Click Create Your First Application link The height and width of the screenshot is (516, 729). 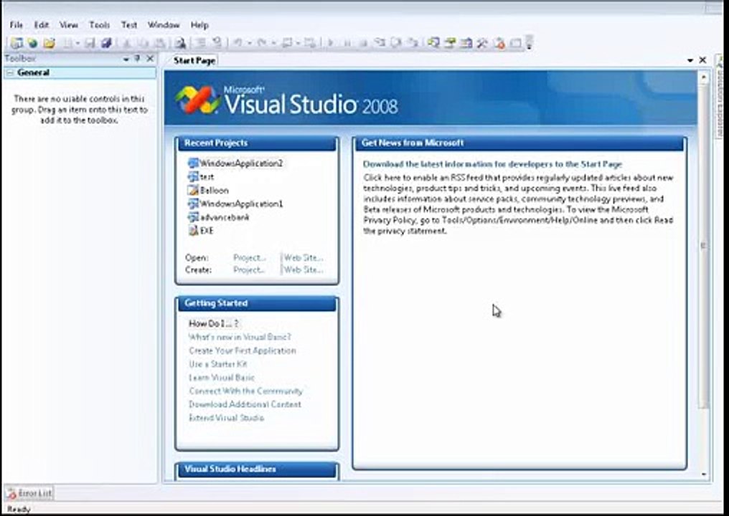(x=243, y=350)
